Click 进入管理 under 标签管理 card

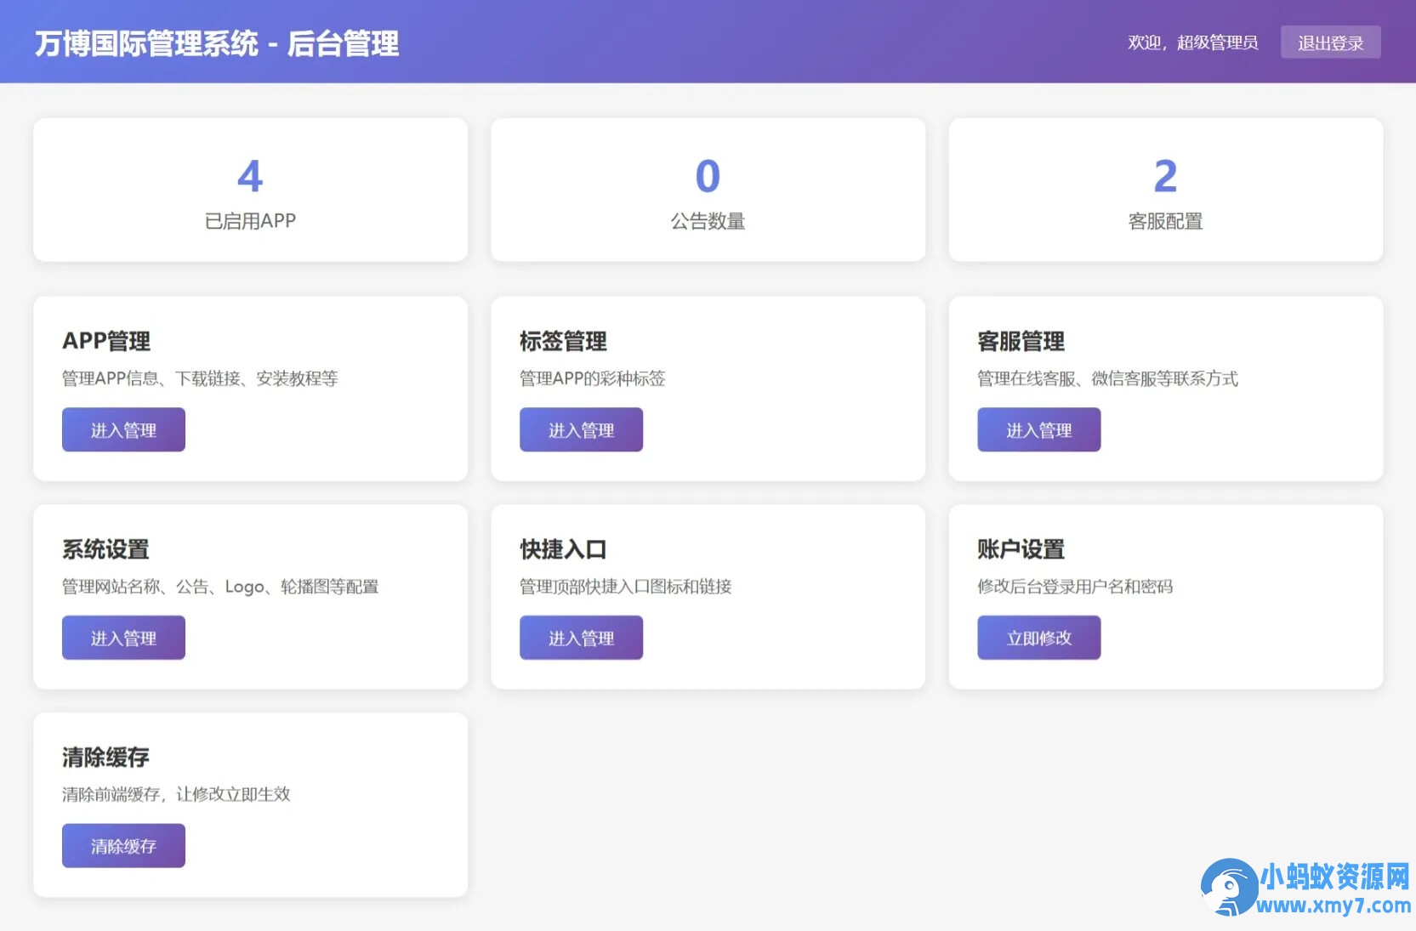coord(581,429)
